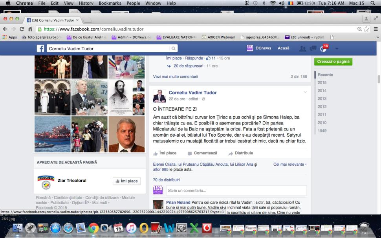Open the post options chevron
The width and height of the screenshot is (381, 238).
pos(305,92)
